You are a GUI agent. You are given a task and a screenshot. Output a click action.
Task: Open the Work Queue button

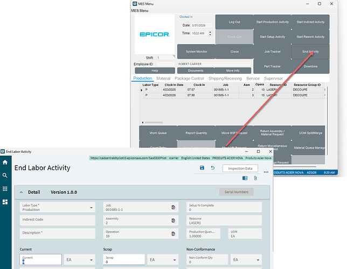point(158,133)
